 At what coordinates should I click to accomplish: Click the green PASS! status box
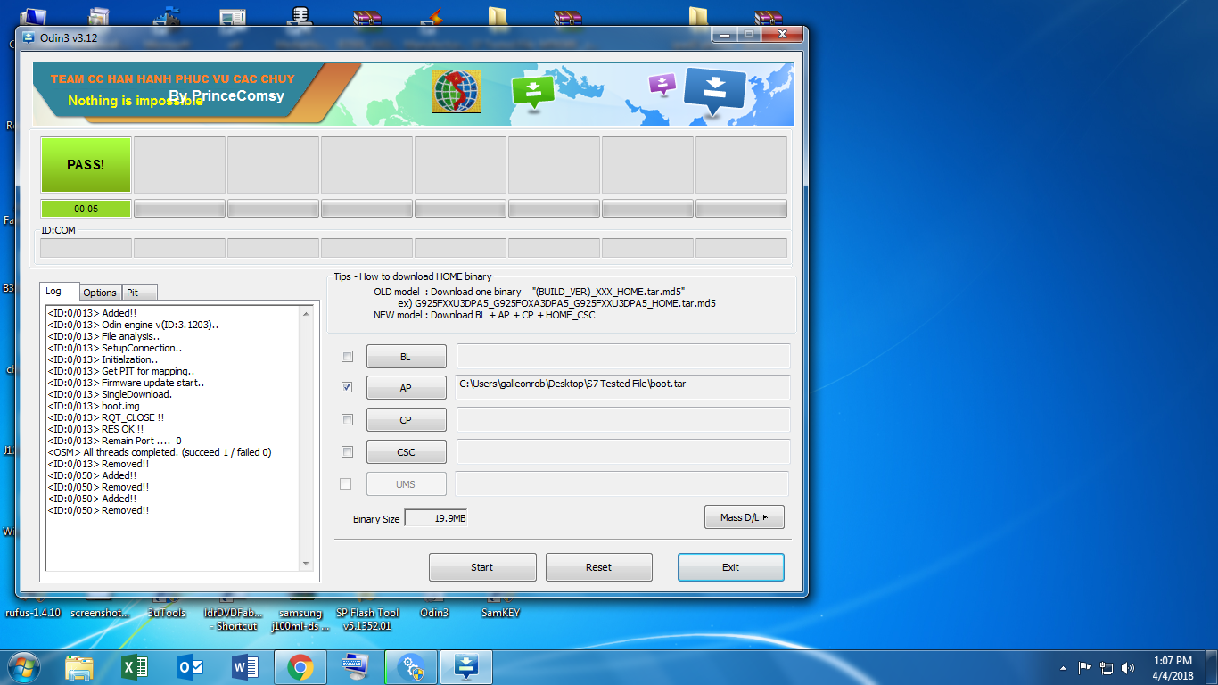click(86, 164)
